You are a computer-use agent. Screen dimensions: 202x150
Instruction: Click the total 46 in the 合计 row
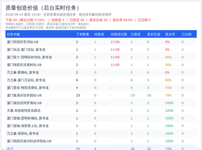coord(133,149)
